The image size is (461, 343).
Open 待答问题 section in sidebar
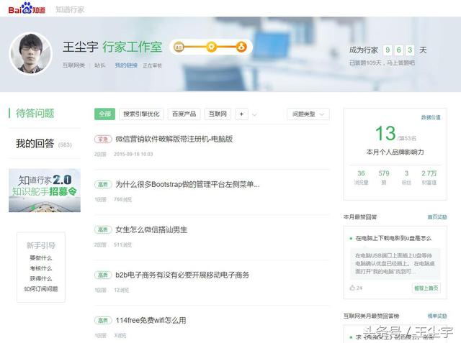tap(35, 114)
